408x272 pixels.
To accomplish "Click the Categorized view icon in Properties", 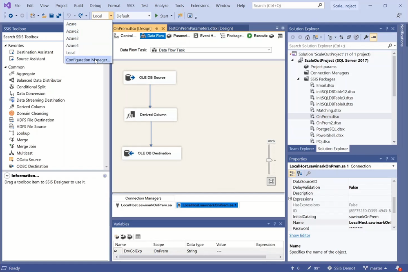I will coord(292,173).
